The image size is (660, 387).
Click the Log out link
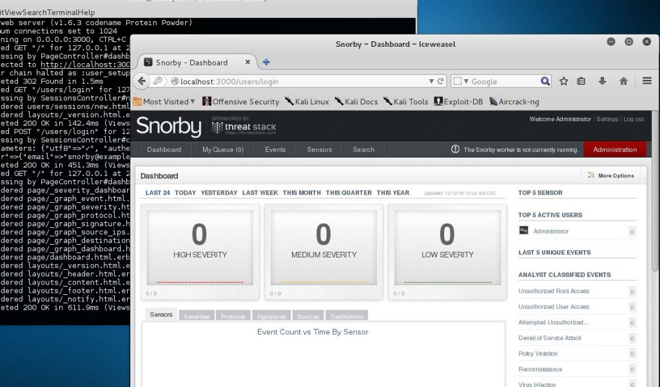coord(634,119)
